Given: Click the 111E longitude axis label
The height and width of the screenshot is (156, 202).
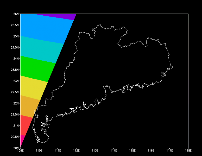Looking at the screenshot, I should click(58, 151).
